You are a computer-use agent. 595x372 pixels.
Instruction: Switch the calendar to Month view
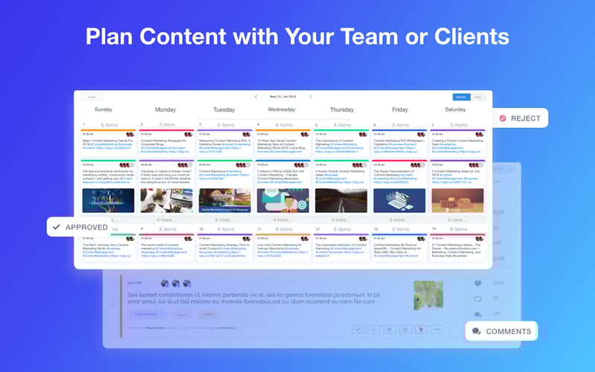point(461,97)
